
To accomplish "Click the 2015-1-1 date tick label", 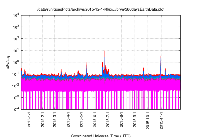I will point(29,120).
